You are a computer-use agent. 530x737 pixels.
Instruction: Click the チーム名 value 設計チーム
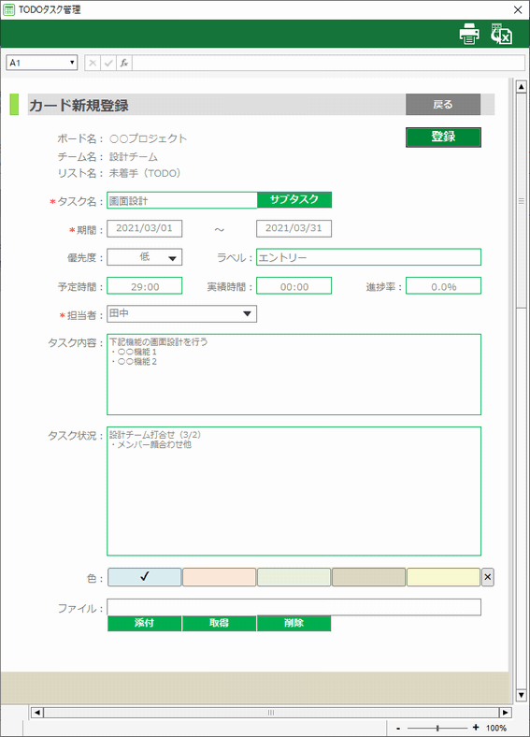click(x=134, y=156)
